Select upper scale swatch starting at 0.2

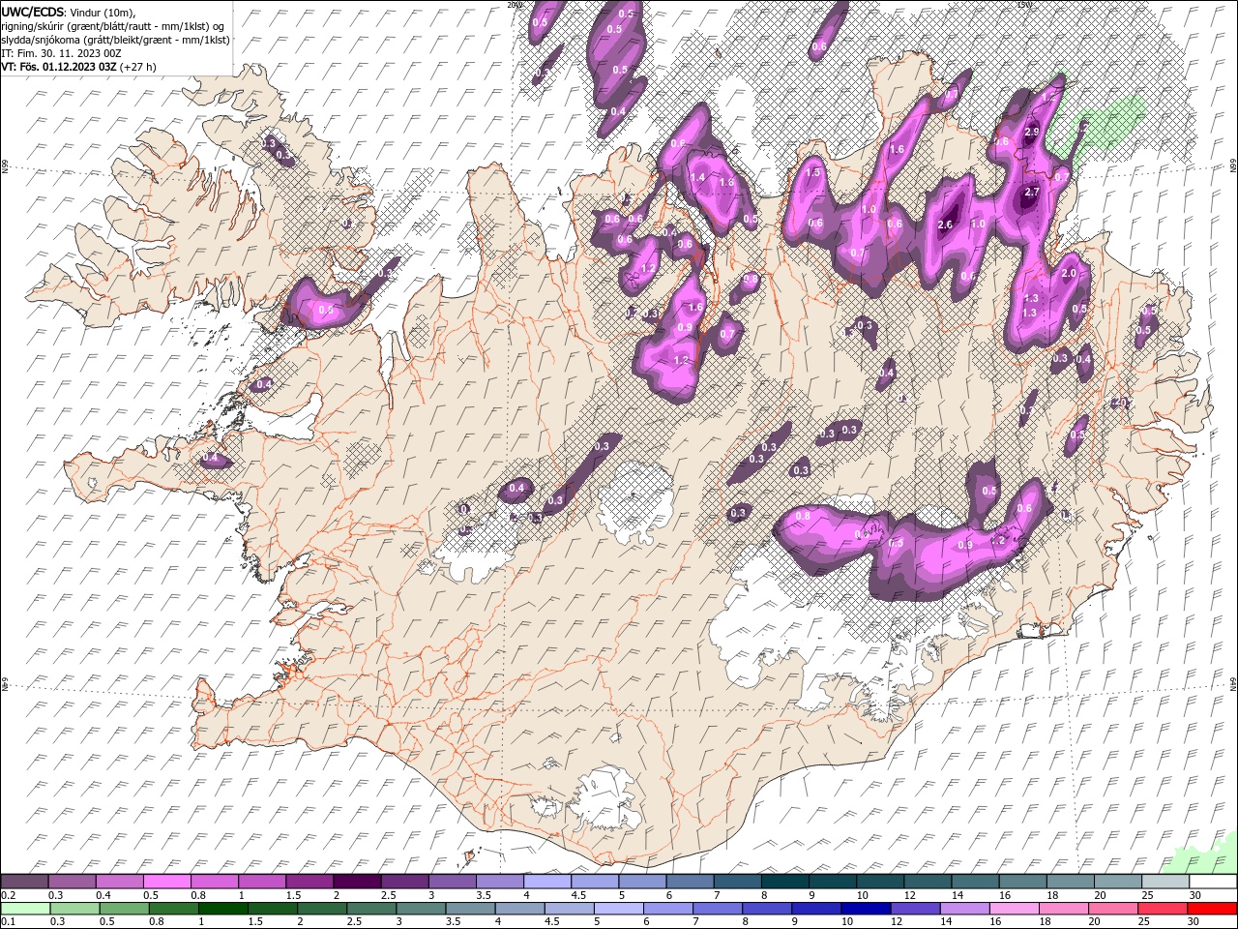tap(25, 882)
